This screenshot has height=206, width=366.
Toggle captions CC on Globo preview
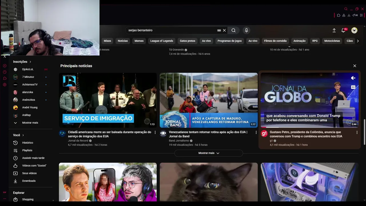click(353, 87)
